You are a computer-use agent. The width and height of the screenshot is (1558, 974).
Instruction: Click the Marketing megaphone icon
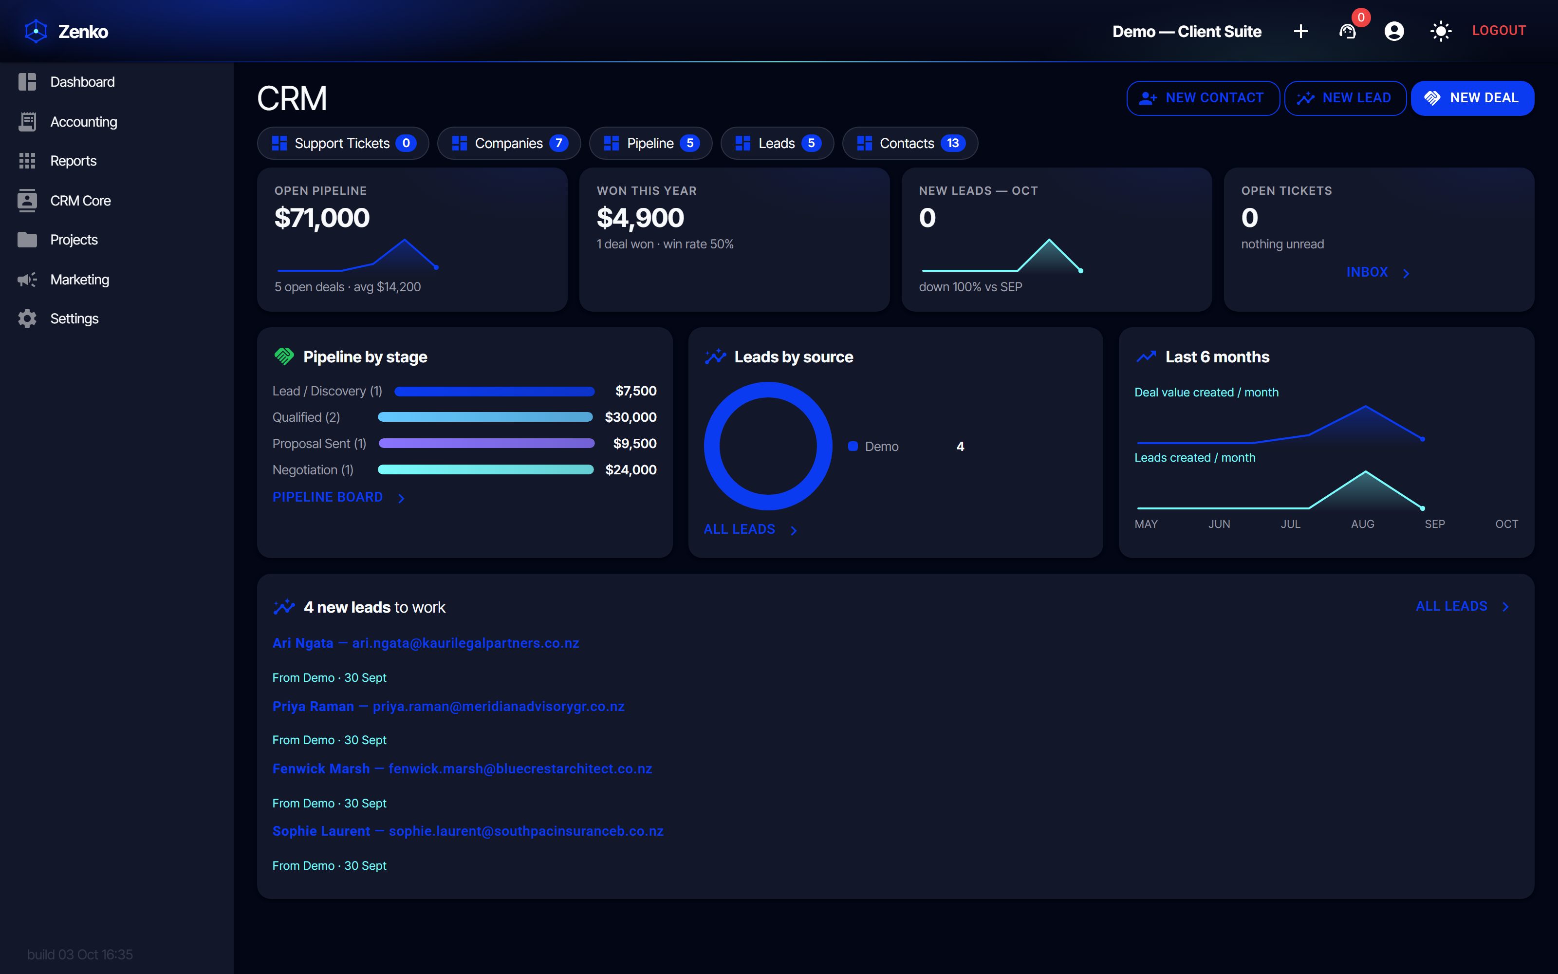27,280
